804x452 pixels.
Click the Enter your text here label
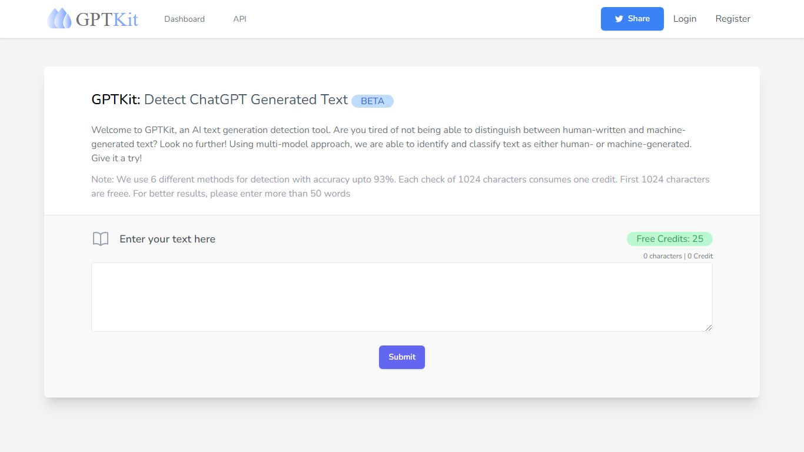(x=167, y=239)
